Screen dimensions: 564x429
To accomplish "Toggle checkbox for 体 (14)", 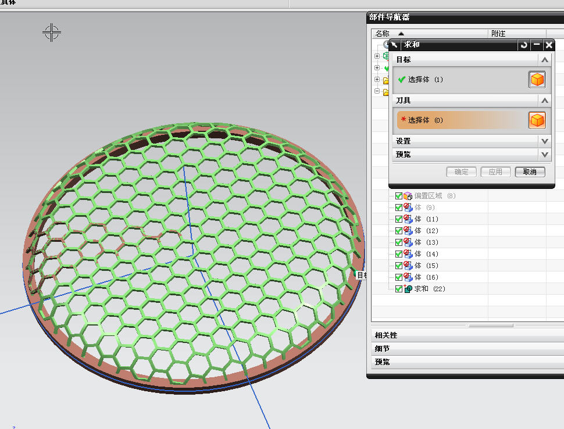I will point(398,254).
